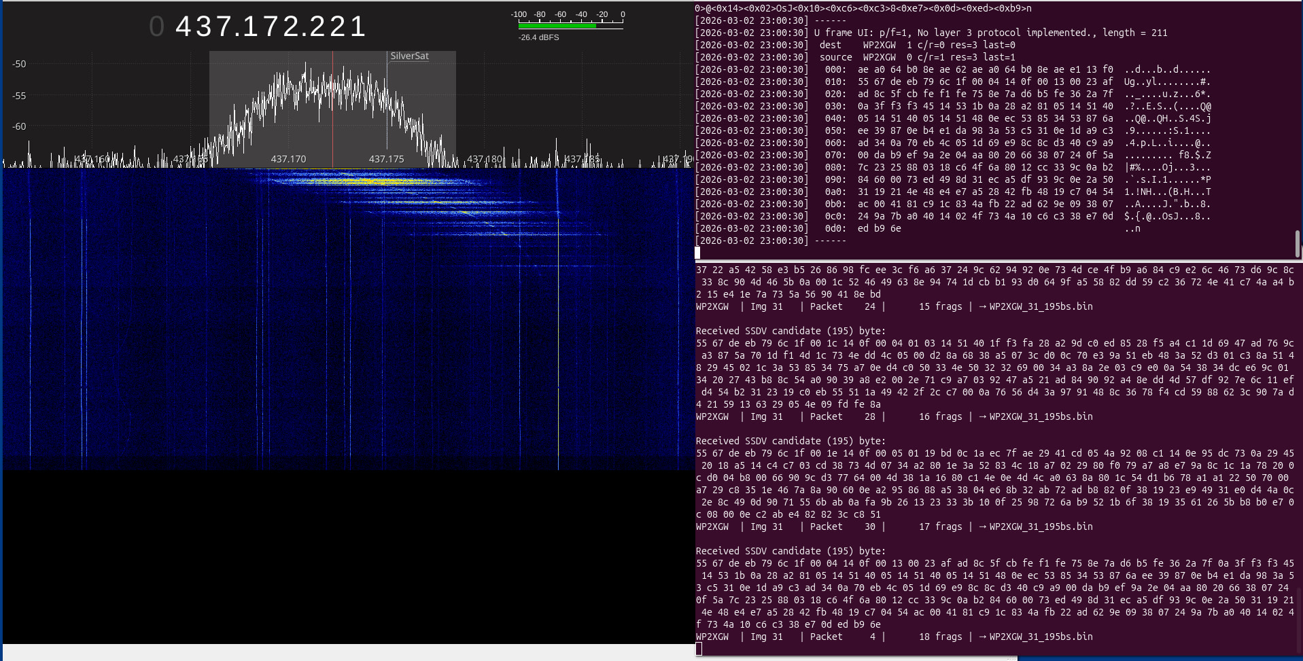Click the green signal strength meter bar
This screenshot has height=661, width=1303.
tap(557, 26)
